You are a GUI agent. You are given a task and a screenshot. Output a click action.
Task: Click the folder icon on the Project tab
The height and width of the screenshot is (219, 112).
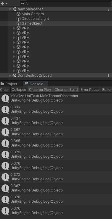pyautogui.click(x=2, y=84)
